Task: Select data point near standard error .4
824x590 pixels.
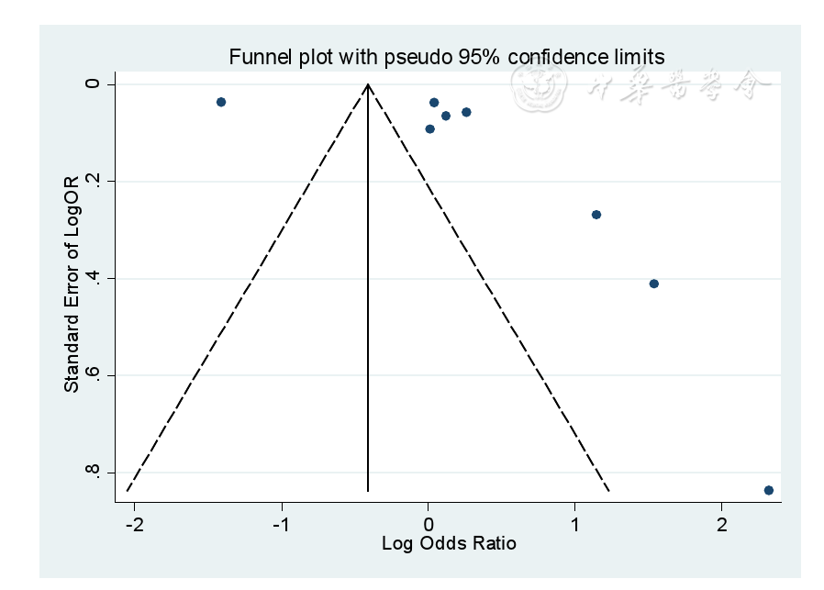Action: [653, 284]
